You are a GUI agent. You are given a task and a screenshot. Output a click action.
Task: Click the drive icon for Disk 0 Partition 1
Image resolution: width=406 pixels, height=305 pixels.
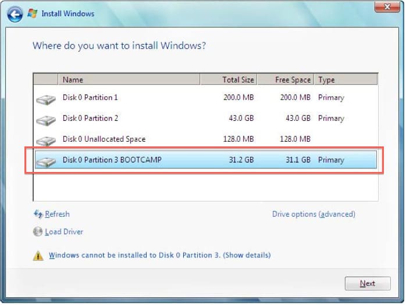coord(46,100)
